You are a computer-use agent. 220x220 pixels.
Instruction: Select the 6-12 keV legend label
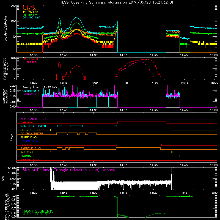29,9
